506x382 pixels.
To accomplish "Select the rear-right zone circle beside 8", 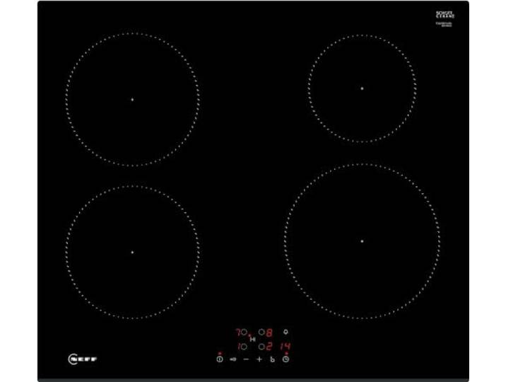I will tap(261, 332).
